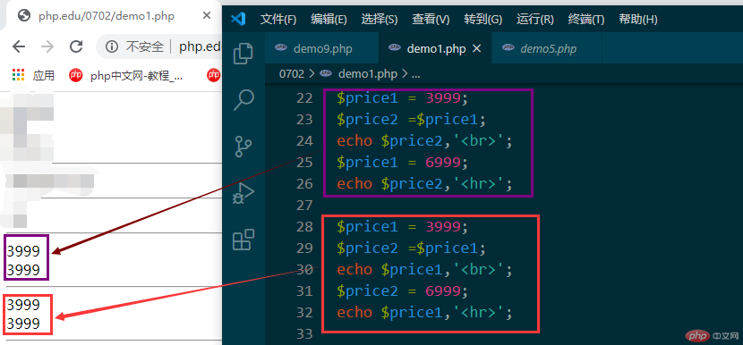743x345 pixels.
Task: Click the globe favicon on browser tab
Action: (23, 16)
